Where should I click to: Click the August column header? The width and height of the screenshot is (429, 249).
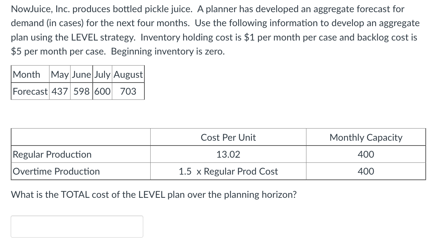pyautogui.click(x=127, y=74)
